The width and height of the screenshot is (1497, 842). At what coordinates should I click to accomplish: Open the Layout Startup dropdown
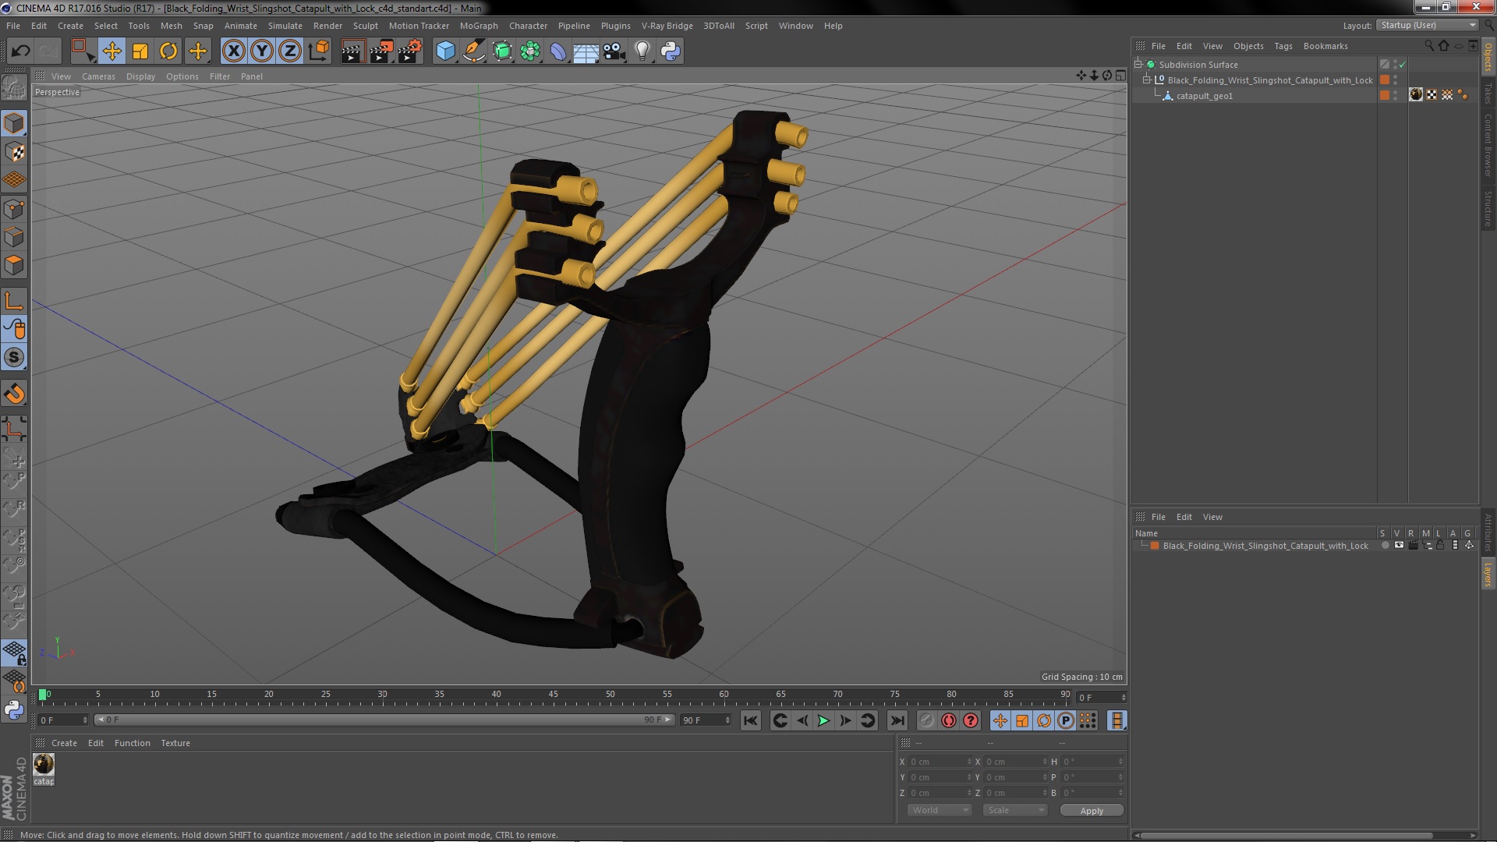(x=1428, y=26)
